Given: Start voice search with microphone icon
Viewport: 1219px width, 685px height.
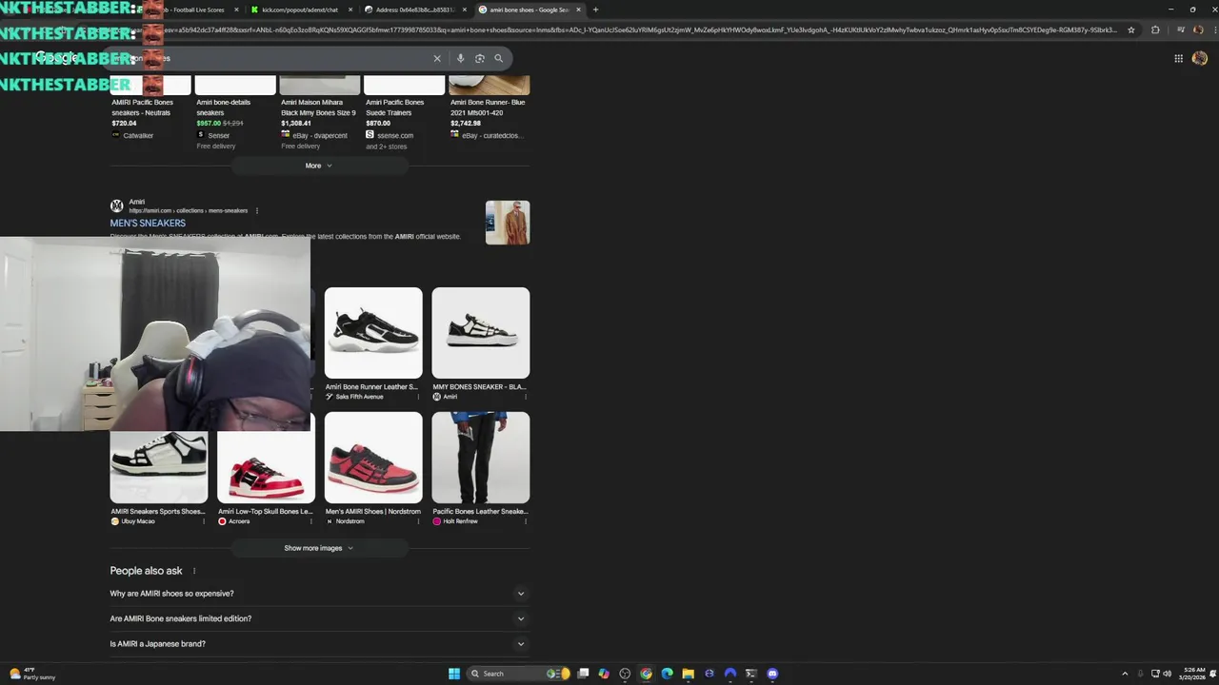Looking at the screenshot, I should click(460, 58).
